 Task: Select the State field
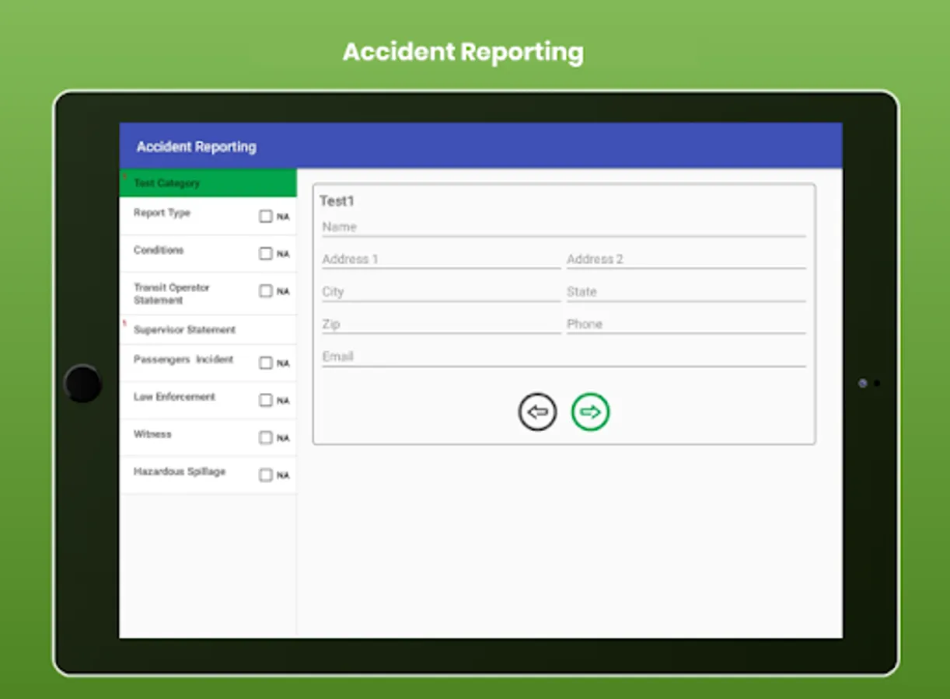point(686,292)
